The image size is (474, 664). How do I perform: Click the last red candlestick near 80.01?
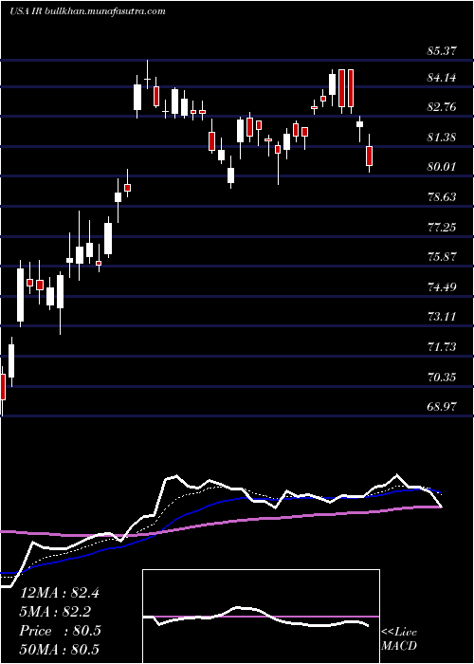(x=370, y=156)
